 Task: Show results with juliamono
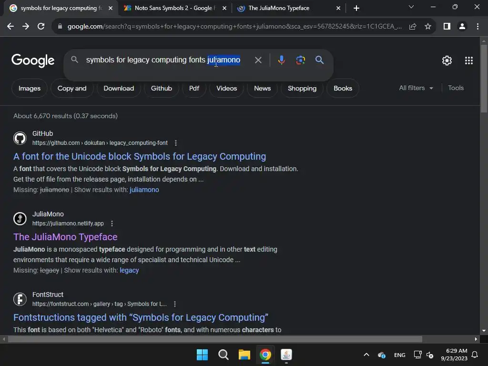click(x=144, y=190)
